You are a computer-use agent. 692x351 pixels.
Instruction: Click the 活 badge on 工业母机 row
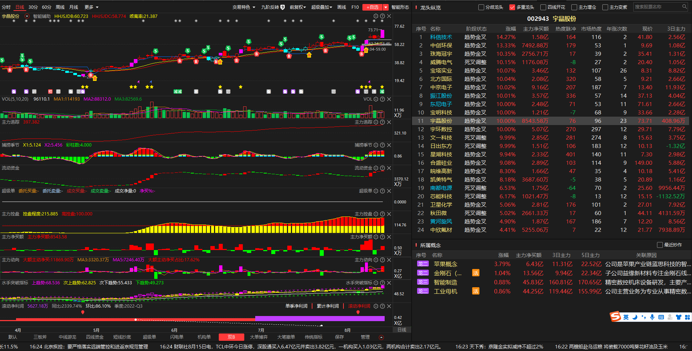(x=476, y=291)
